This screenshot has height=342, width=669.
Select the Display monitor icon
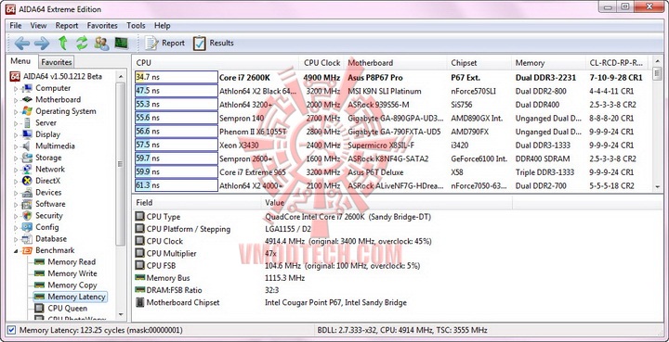point(27,134)
